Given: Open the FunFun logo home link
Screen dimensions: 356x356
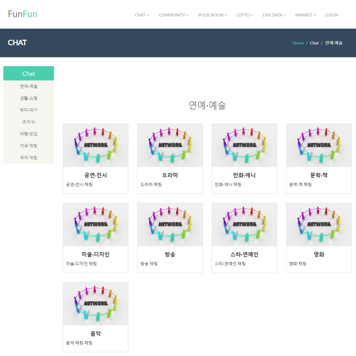Looking at the screenshot, I should tap(22, 14).
